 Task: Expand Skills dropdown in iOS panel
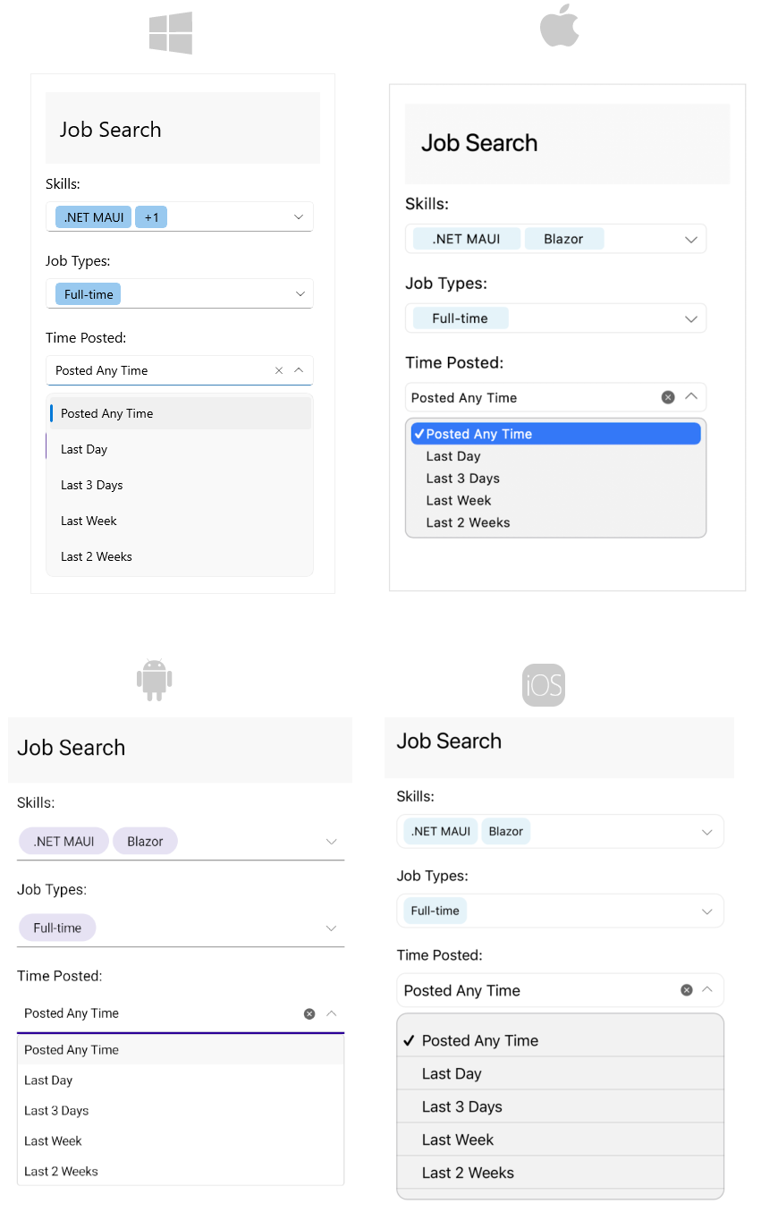[x=707, y=832]
